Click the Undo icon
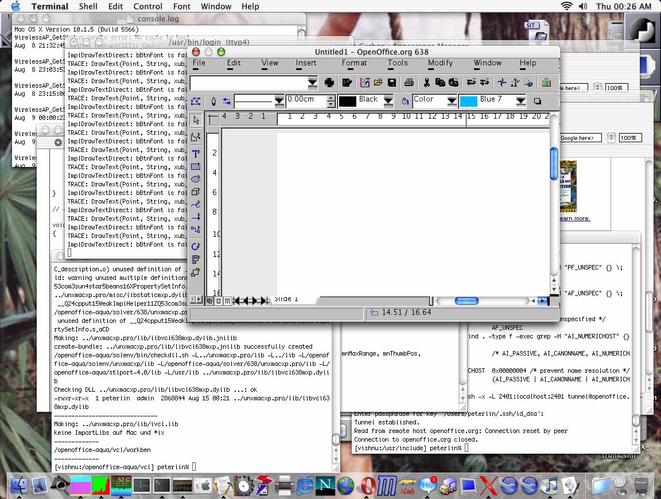Screen dimensions: 661x499 click(471, 83)
